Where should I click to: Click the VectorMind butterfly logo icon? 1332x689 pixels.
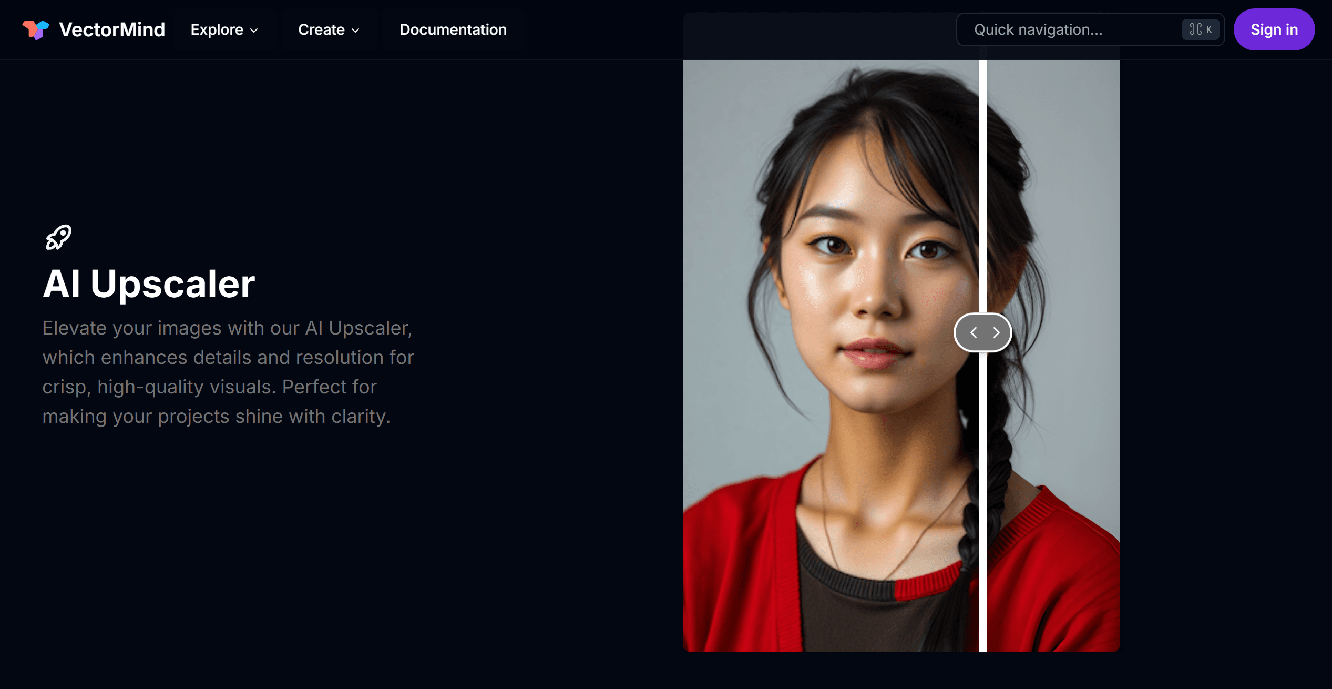pos(35,29)
